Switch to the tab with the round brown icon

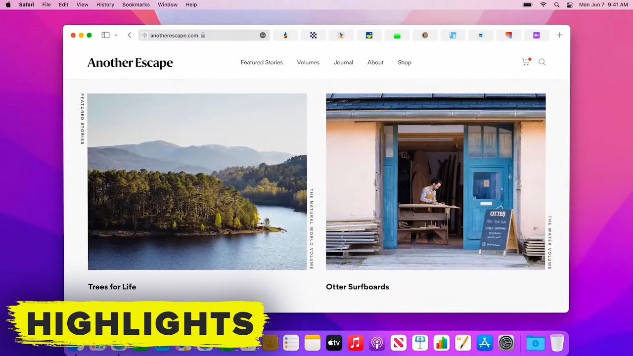[x=425, y=35]
